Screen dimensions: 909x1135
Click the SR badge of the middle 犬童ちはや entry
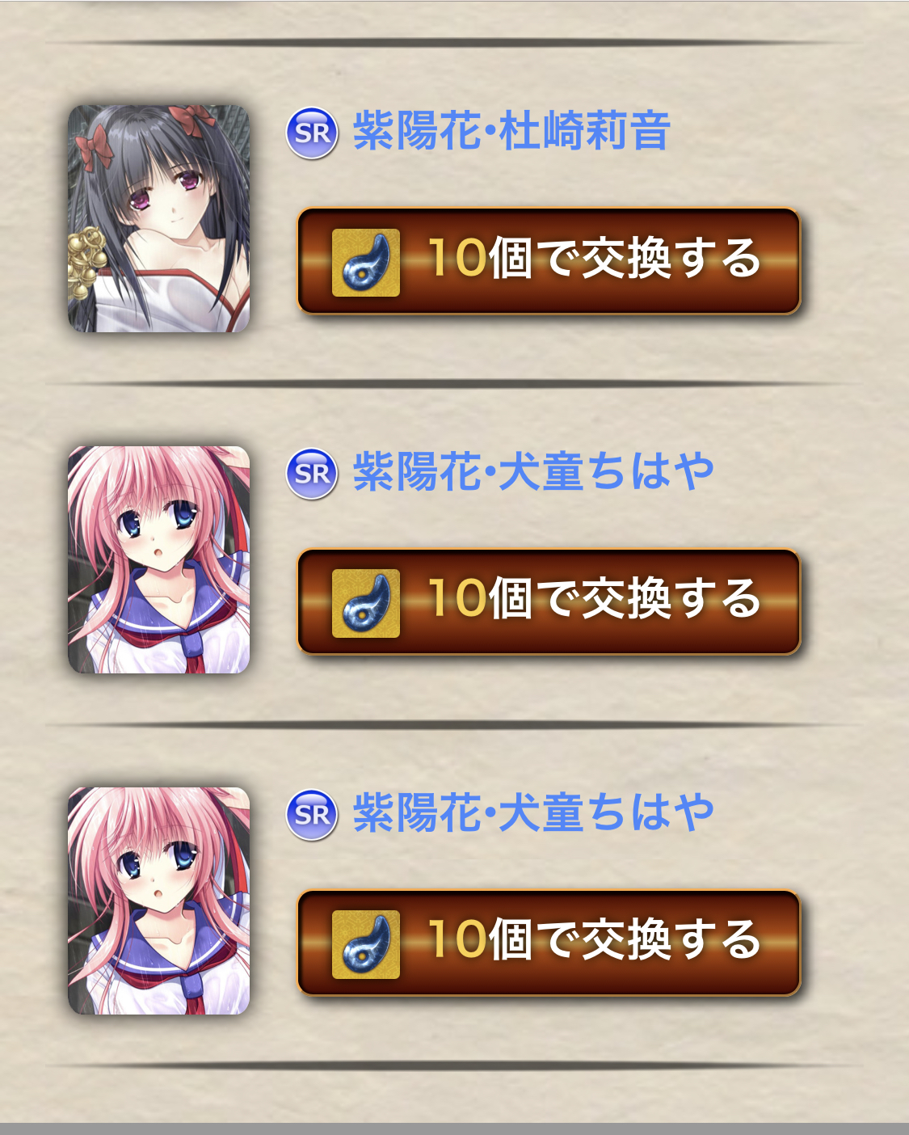pyautogui.click(x=312, y=474)
